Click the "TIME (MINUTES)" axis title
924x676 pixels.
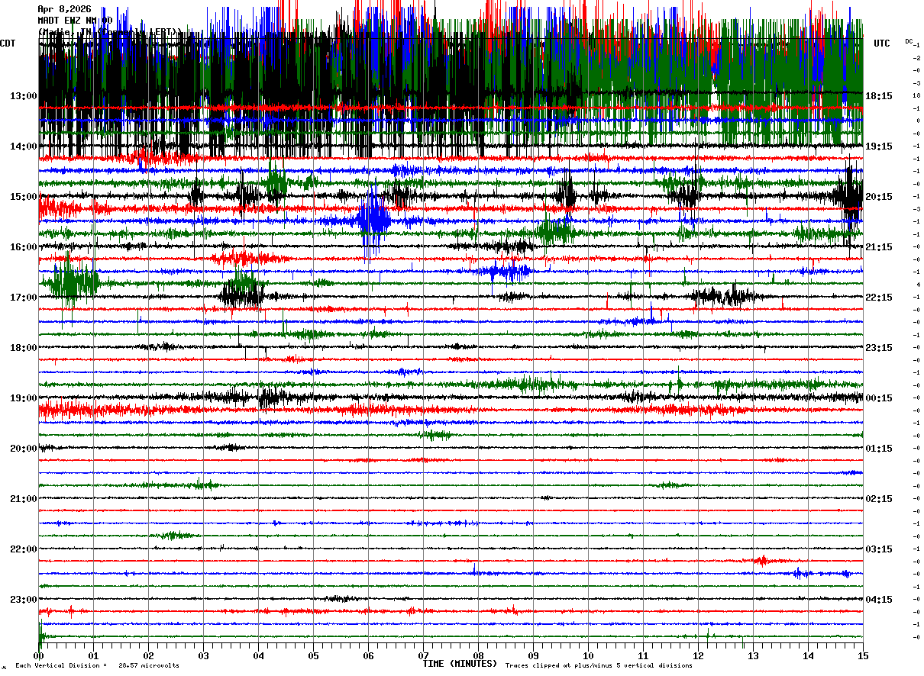(x=460, y=664)
